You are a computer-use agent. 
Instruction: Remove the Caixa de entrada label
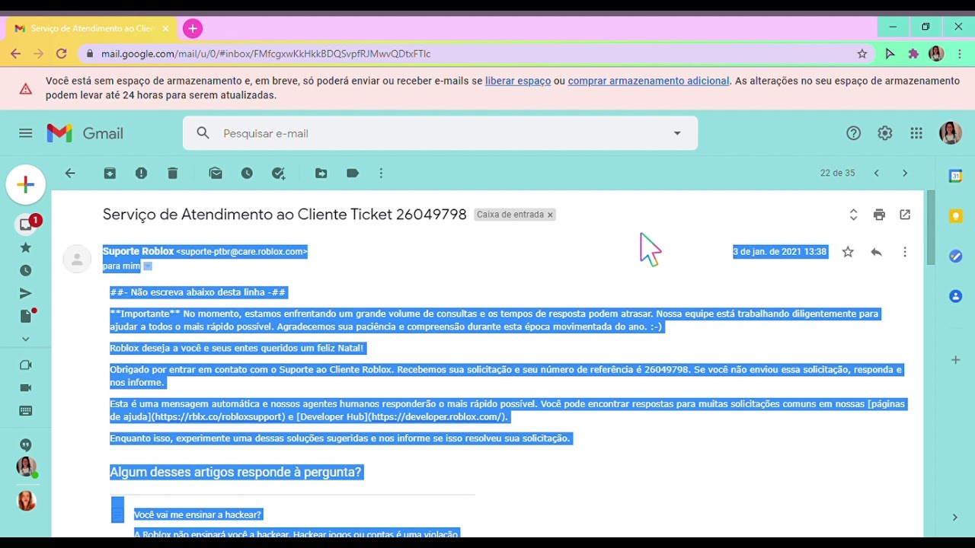tap(550, 215)
